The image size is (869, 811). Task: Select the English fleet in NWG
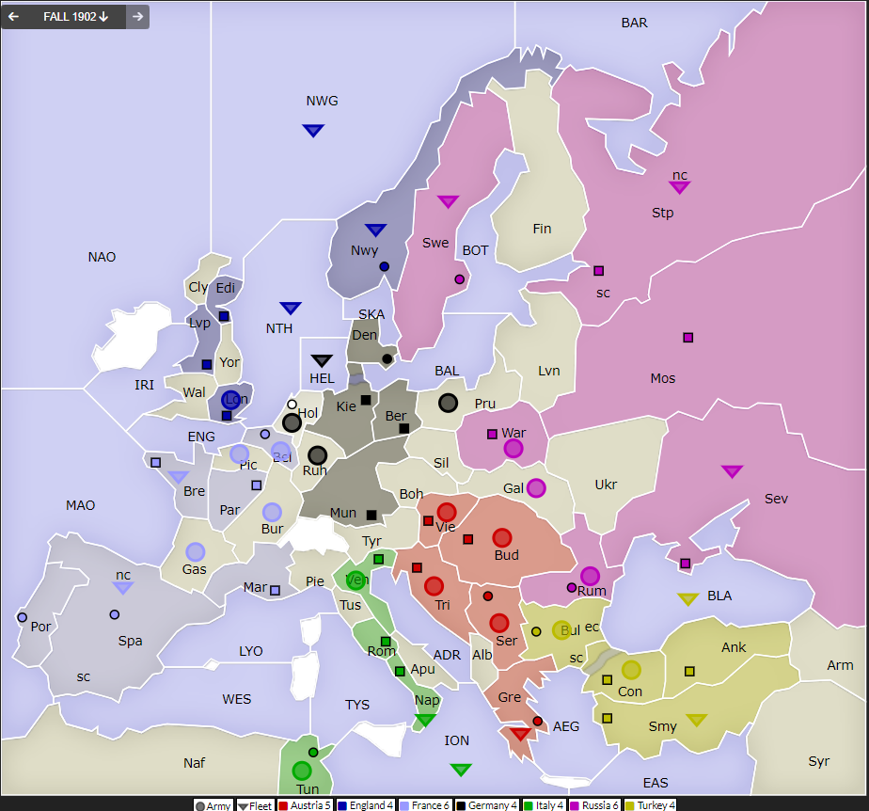[313, 130]
